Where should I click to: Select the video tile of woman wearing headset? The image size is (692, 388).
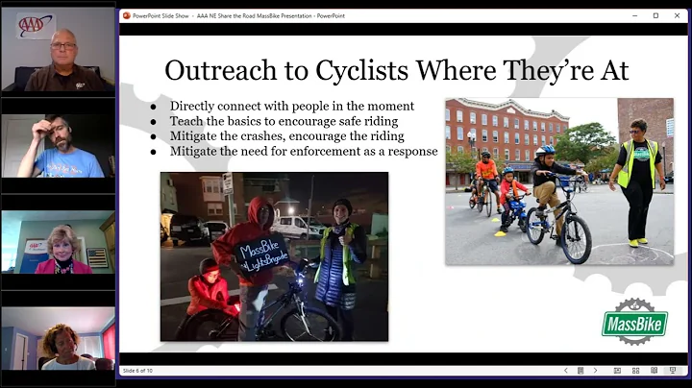click(59, 338)
